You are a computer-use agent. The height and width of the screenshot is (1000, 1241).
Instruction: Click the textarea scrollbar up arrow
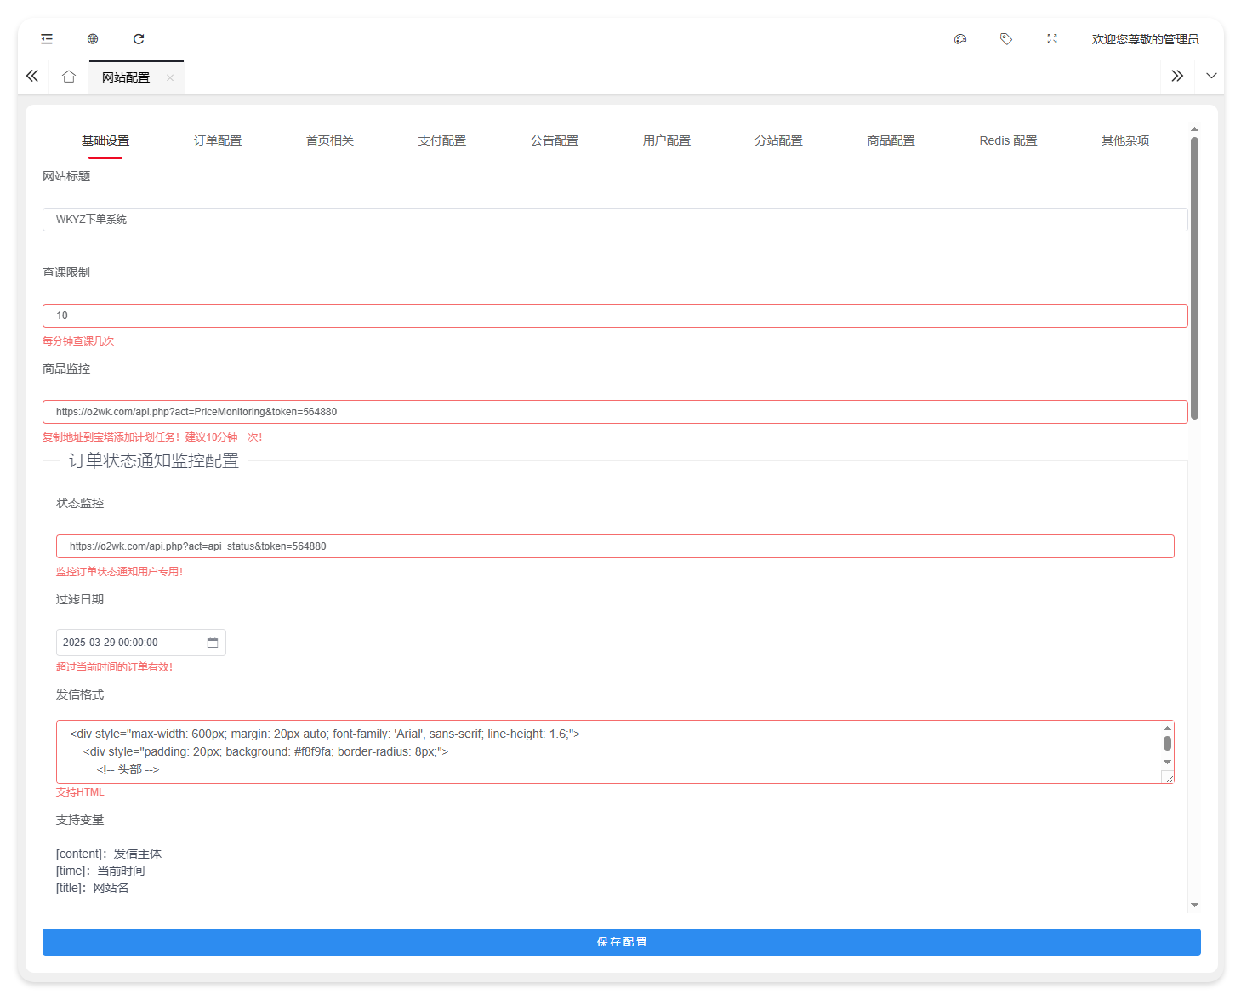(x=1167, y=728)
